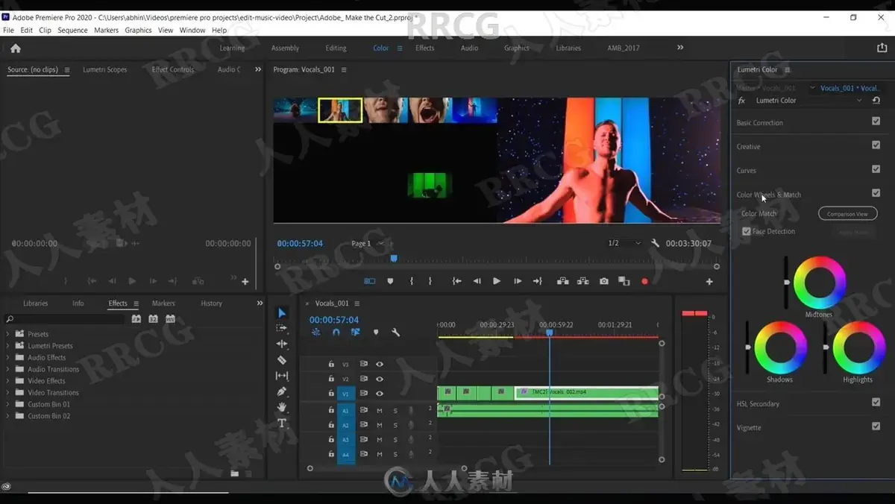895x504 pixels.
Task: Open the Graphics menu
Action: pyautogui.click(x=138, y=31)
